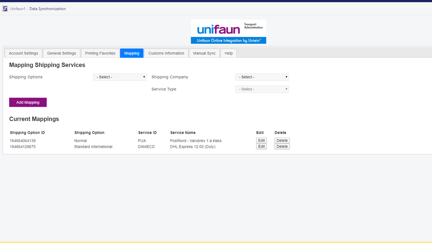Viewport: 432px width, 243px height.
Task: Click the Shipping Option ID 184664064139 row
Action: pyautogui.click(x=150, y=141)
